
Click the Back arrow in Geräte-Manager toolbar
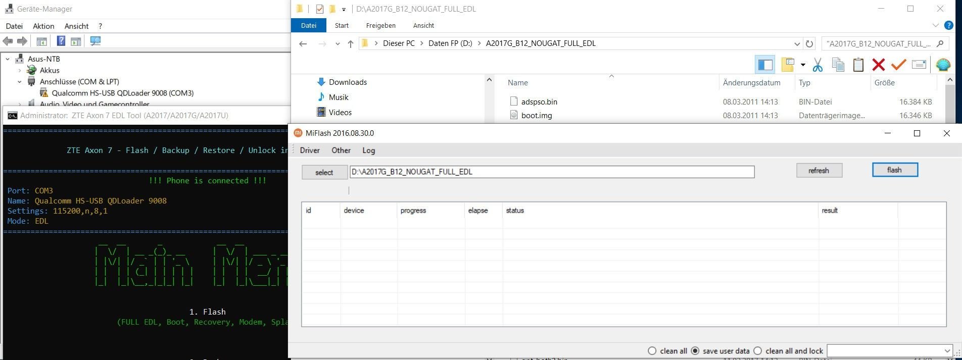8,41
